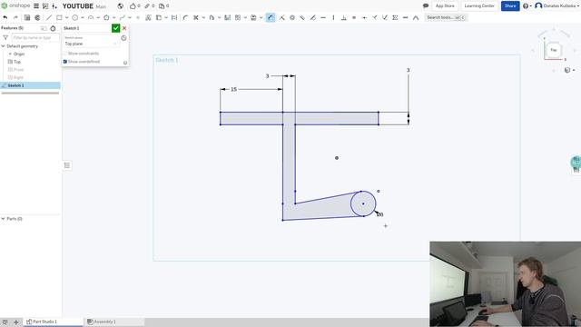Open the view display options dropdown under the view cube
This screenshot has width=581, height=327.
click(569, 70)
